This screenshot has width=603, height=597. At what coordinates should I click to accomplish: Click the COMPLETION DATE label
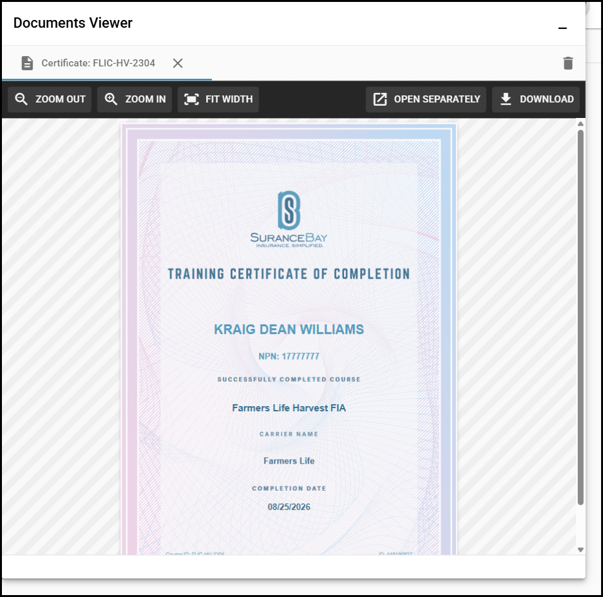[x=289, y=489]
